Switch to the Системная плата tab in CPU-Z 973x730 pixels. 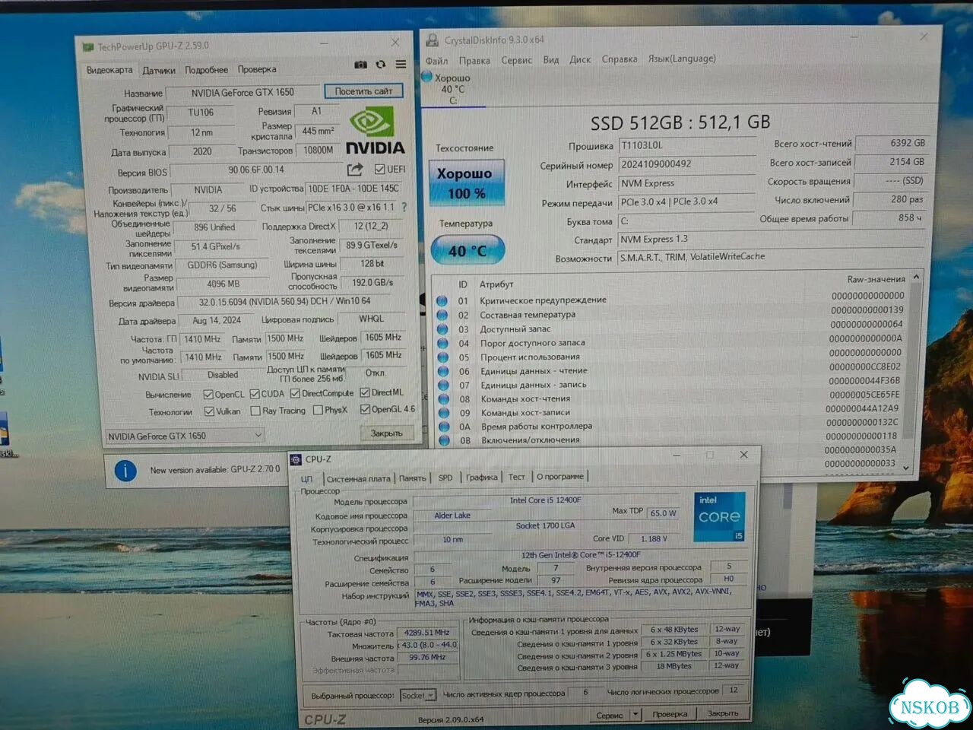358,479
